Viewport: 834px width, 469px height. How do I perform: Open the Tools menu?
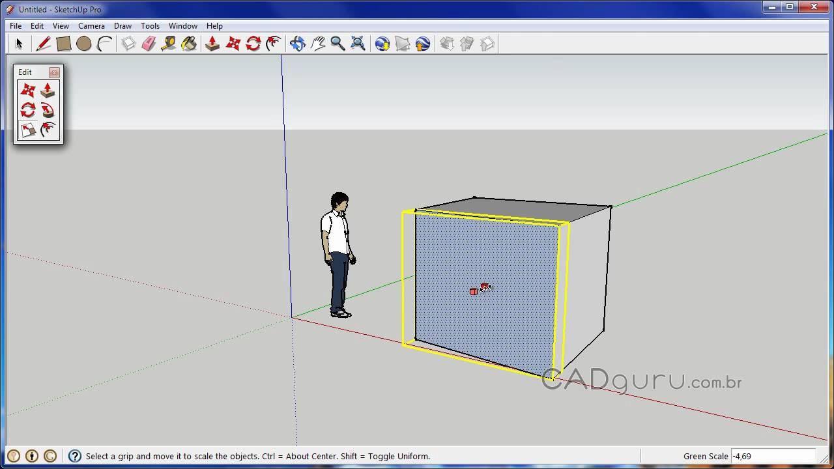150,26
